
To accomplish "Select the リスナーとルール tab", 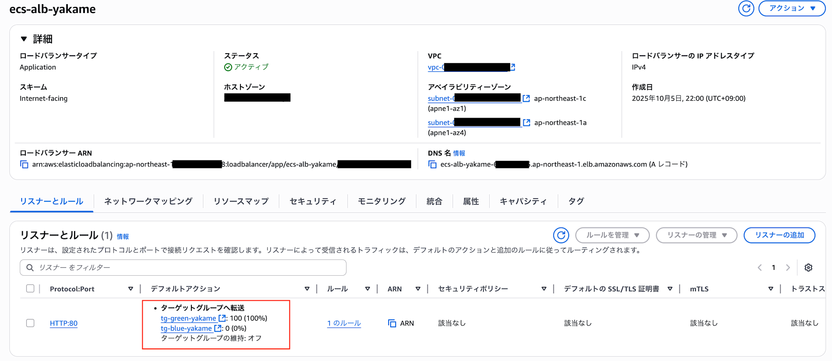I will pos(52,201).
